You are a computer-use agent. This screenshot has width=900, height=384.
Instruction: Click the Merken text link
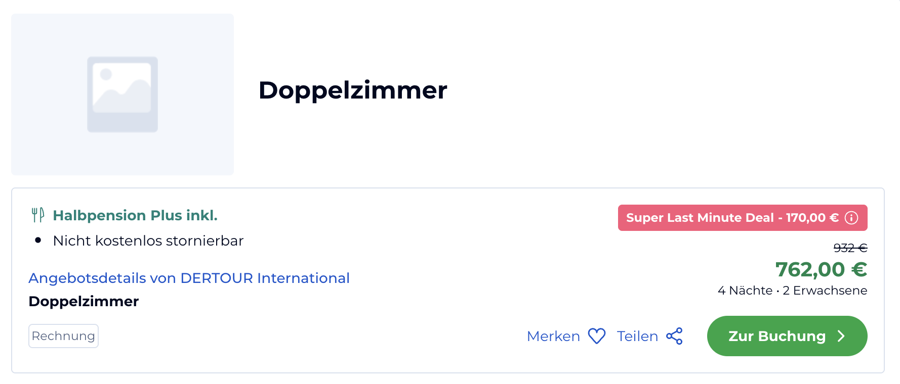[x=553, y=336]
